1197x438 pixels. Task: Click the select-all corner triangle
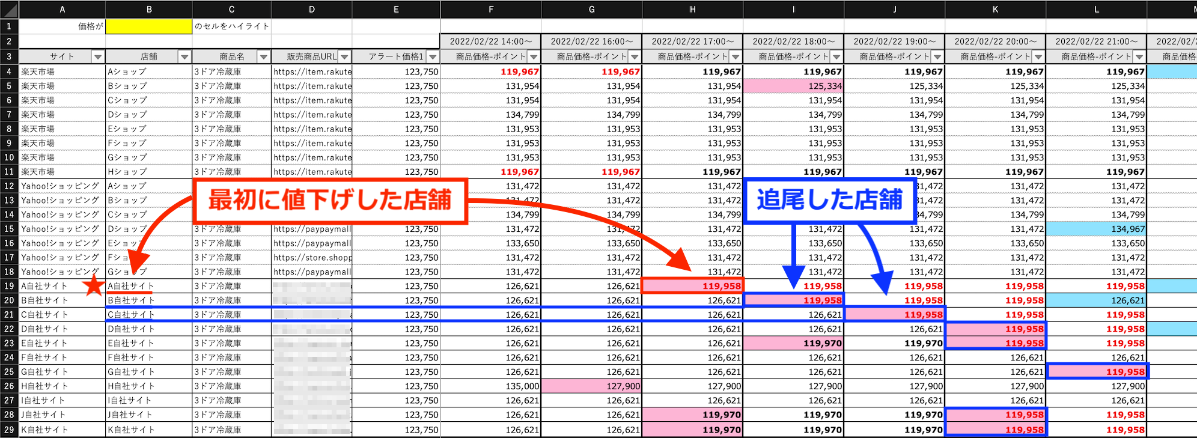click(10, 10)
